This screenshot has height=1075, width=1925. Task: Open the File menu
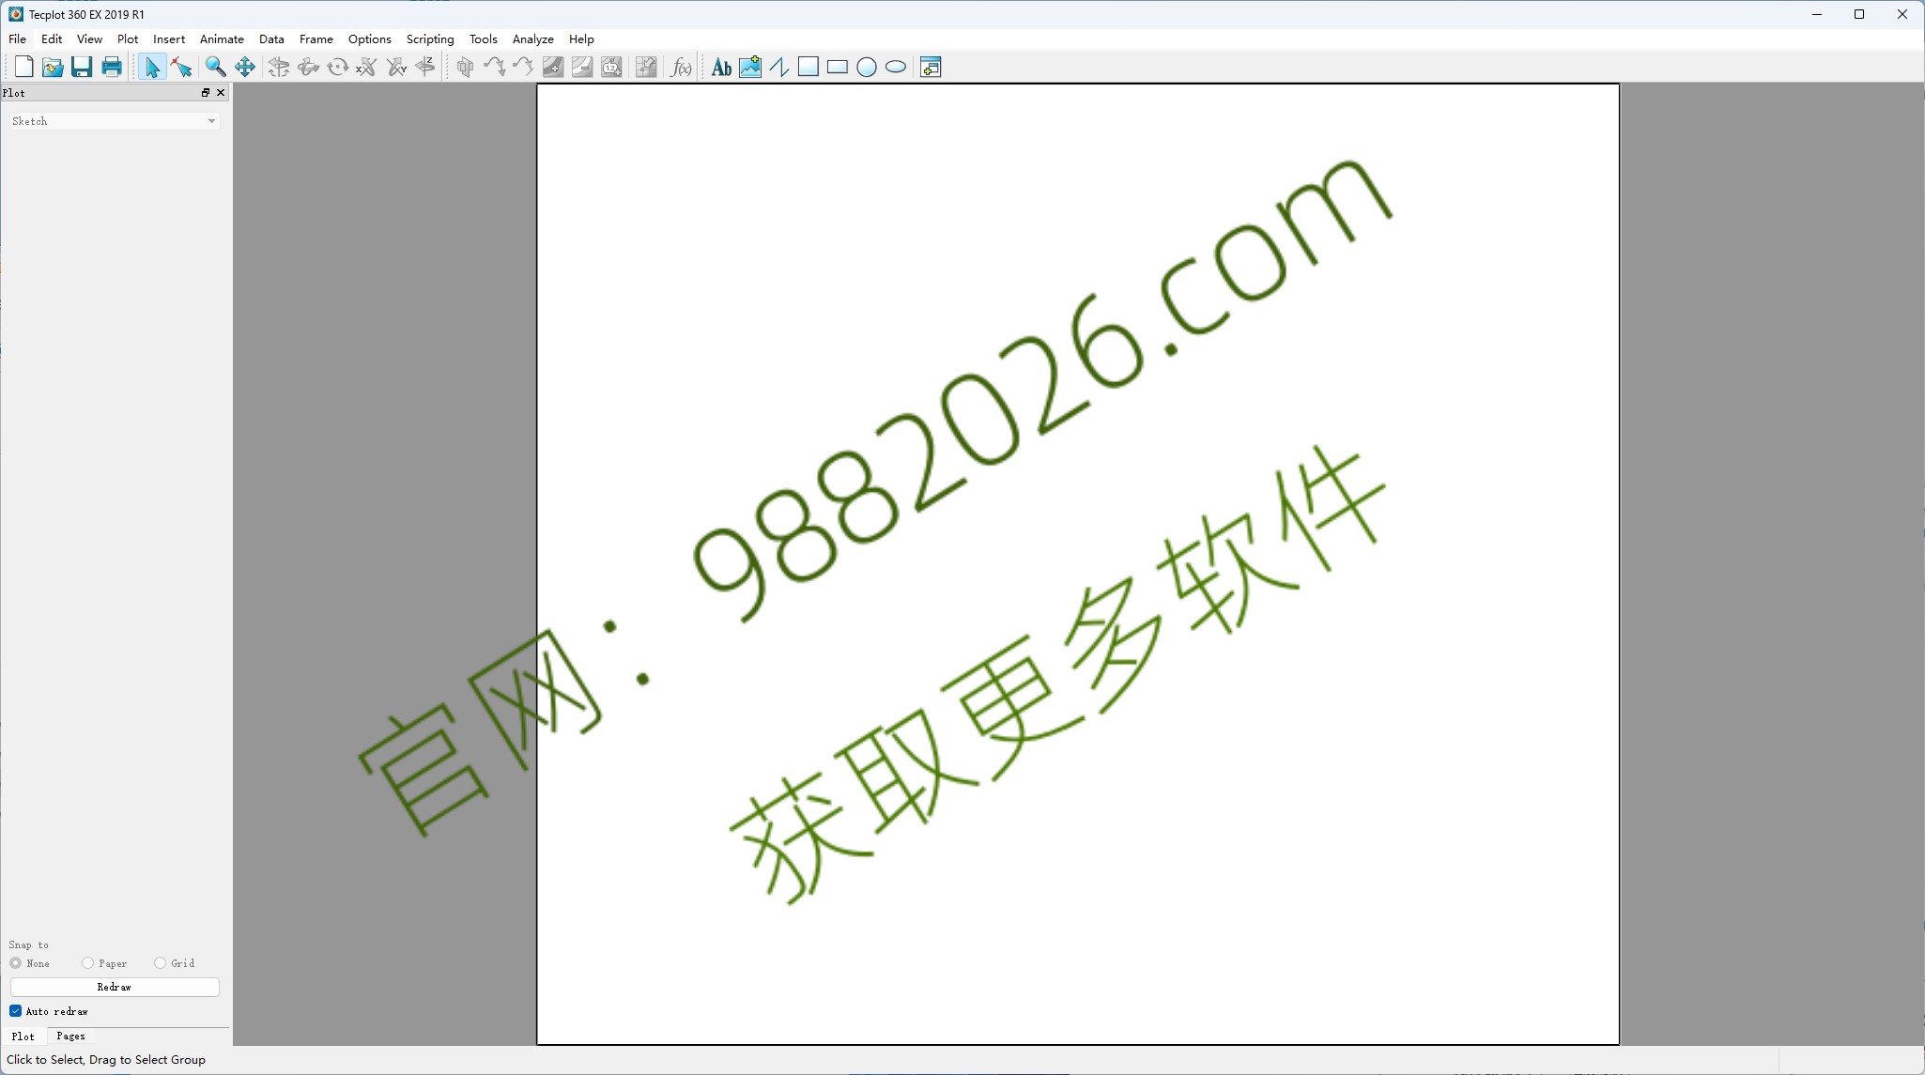point(17,38)
